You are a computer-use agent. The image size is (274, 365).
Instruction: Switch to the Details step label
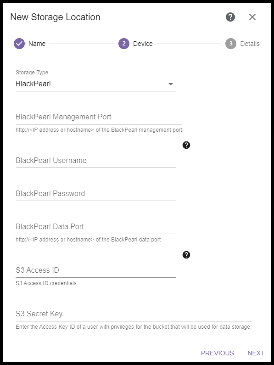point(250,44)
